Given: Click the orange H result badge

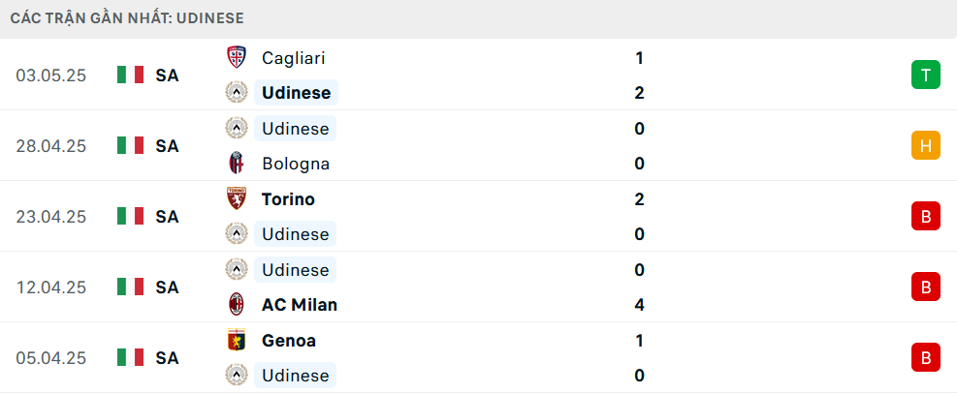Looking at the screenshot, I should coord(926,145).
